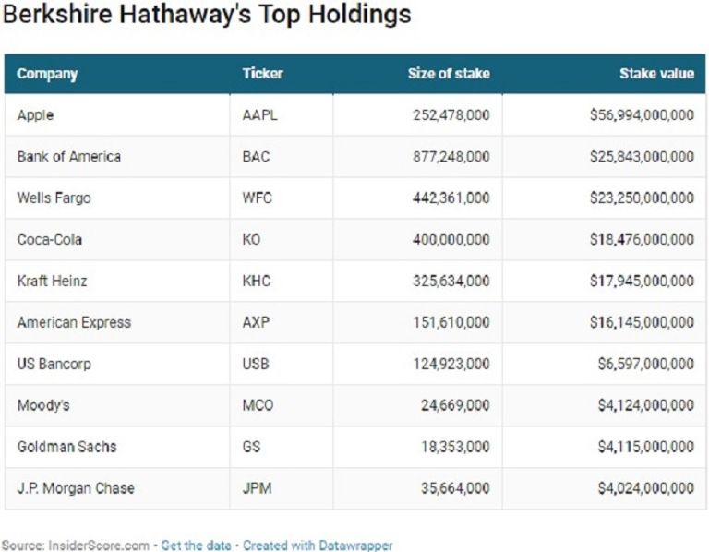Click the Moody's company cell
The width and height of the screenshot is (709, 552).
(42, 405)
